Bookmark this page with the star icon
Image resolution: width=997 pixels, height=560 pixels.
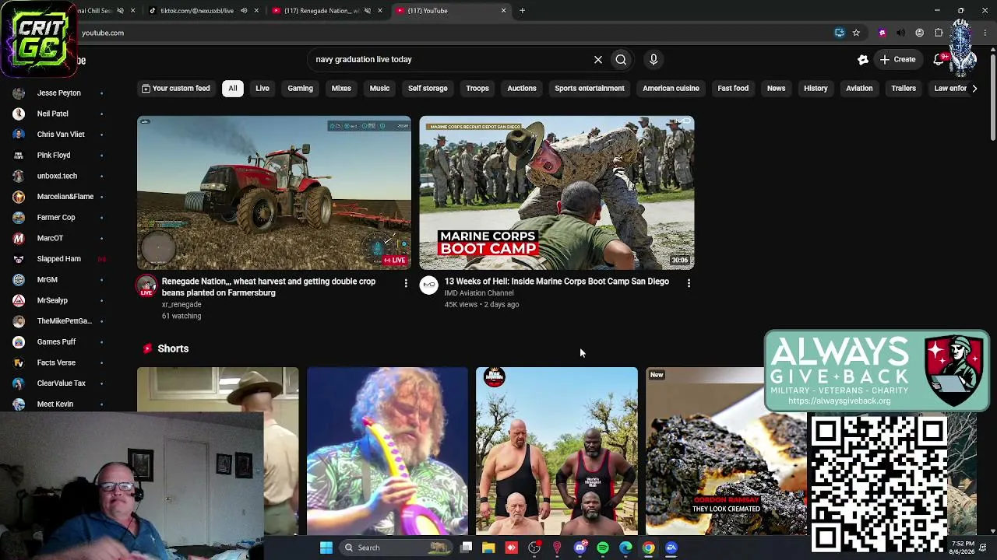coord(856,33)
